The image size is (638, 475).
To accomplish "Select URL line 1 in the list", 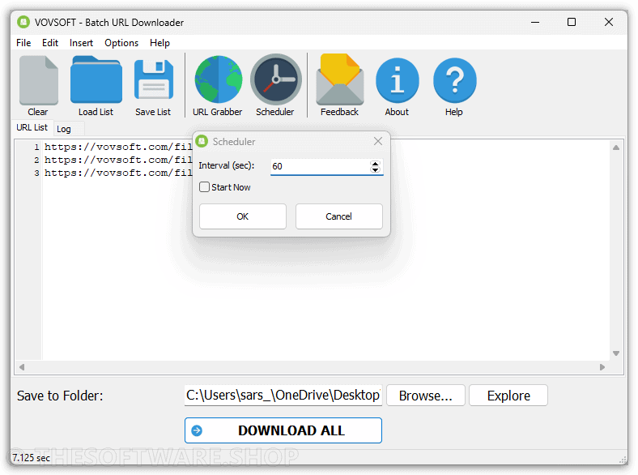I will (118, 147).
